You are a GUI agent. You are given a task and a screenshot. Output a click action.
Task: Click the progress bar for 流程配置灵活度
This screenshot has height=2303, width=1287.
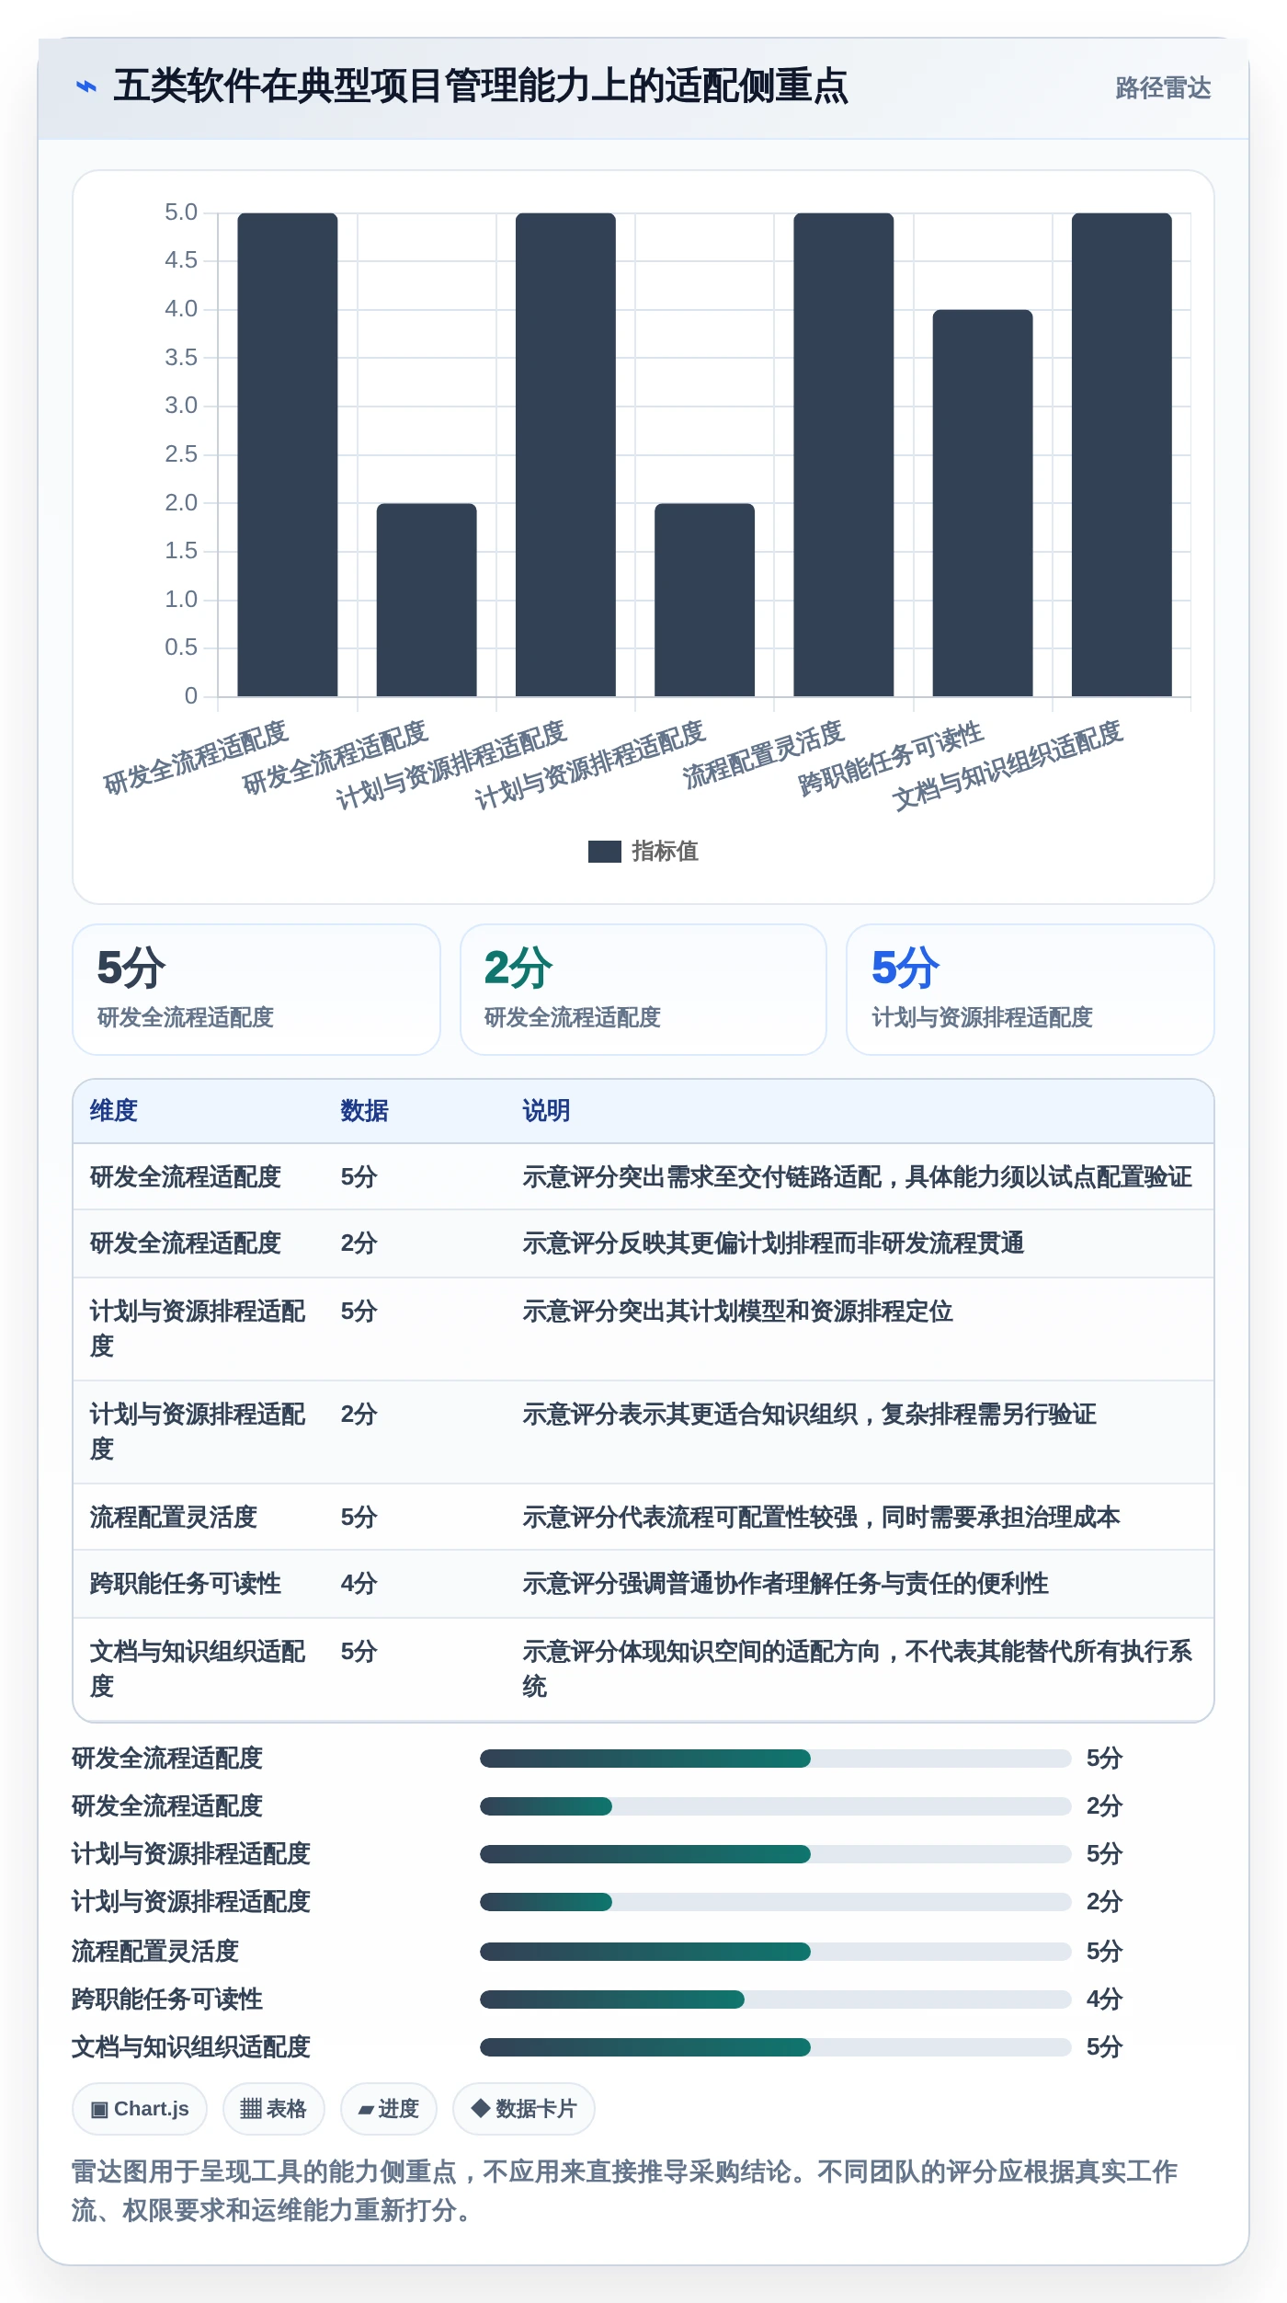tap(776, 1952)
